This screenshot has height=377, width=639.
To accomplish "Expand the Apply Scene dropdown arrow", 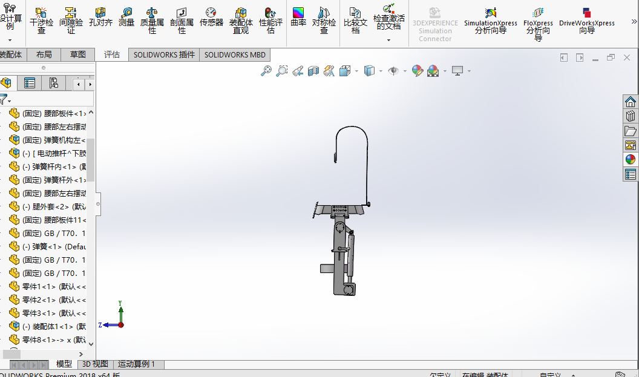I will pos(445,71).
